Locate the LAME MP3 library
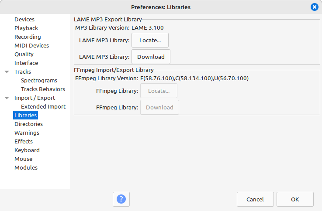The height and width of the screenshot is (211, 322). click(150, 40)
